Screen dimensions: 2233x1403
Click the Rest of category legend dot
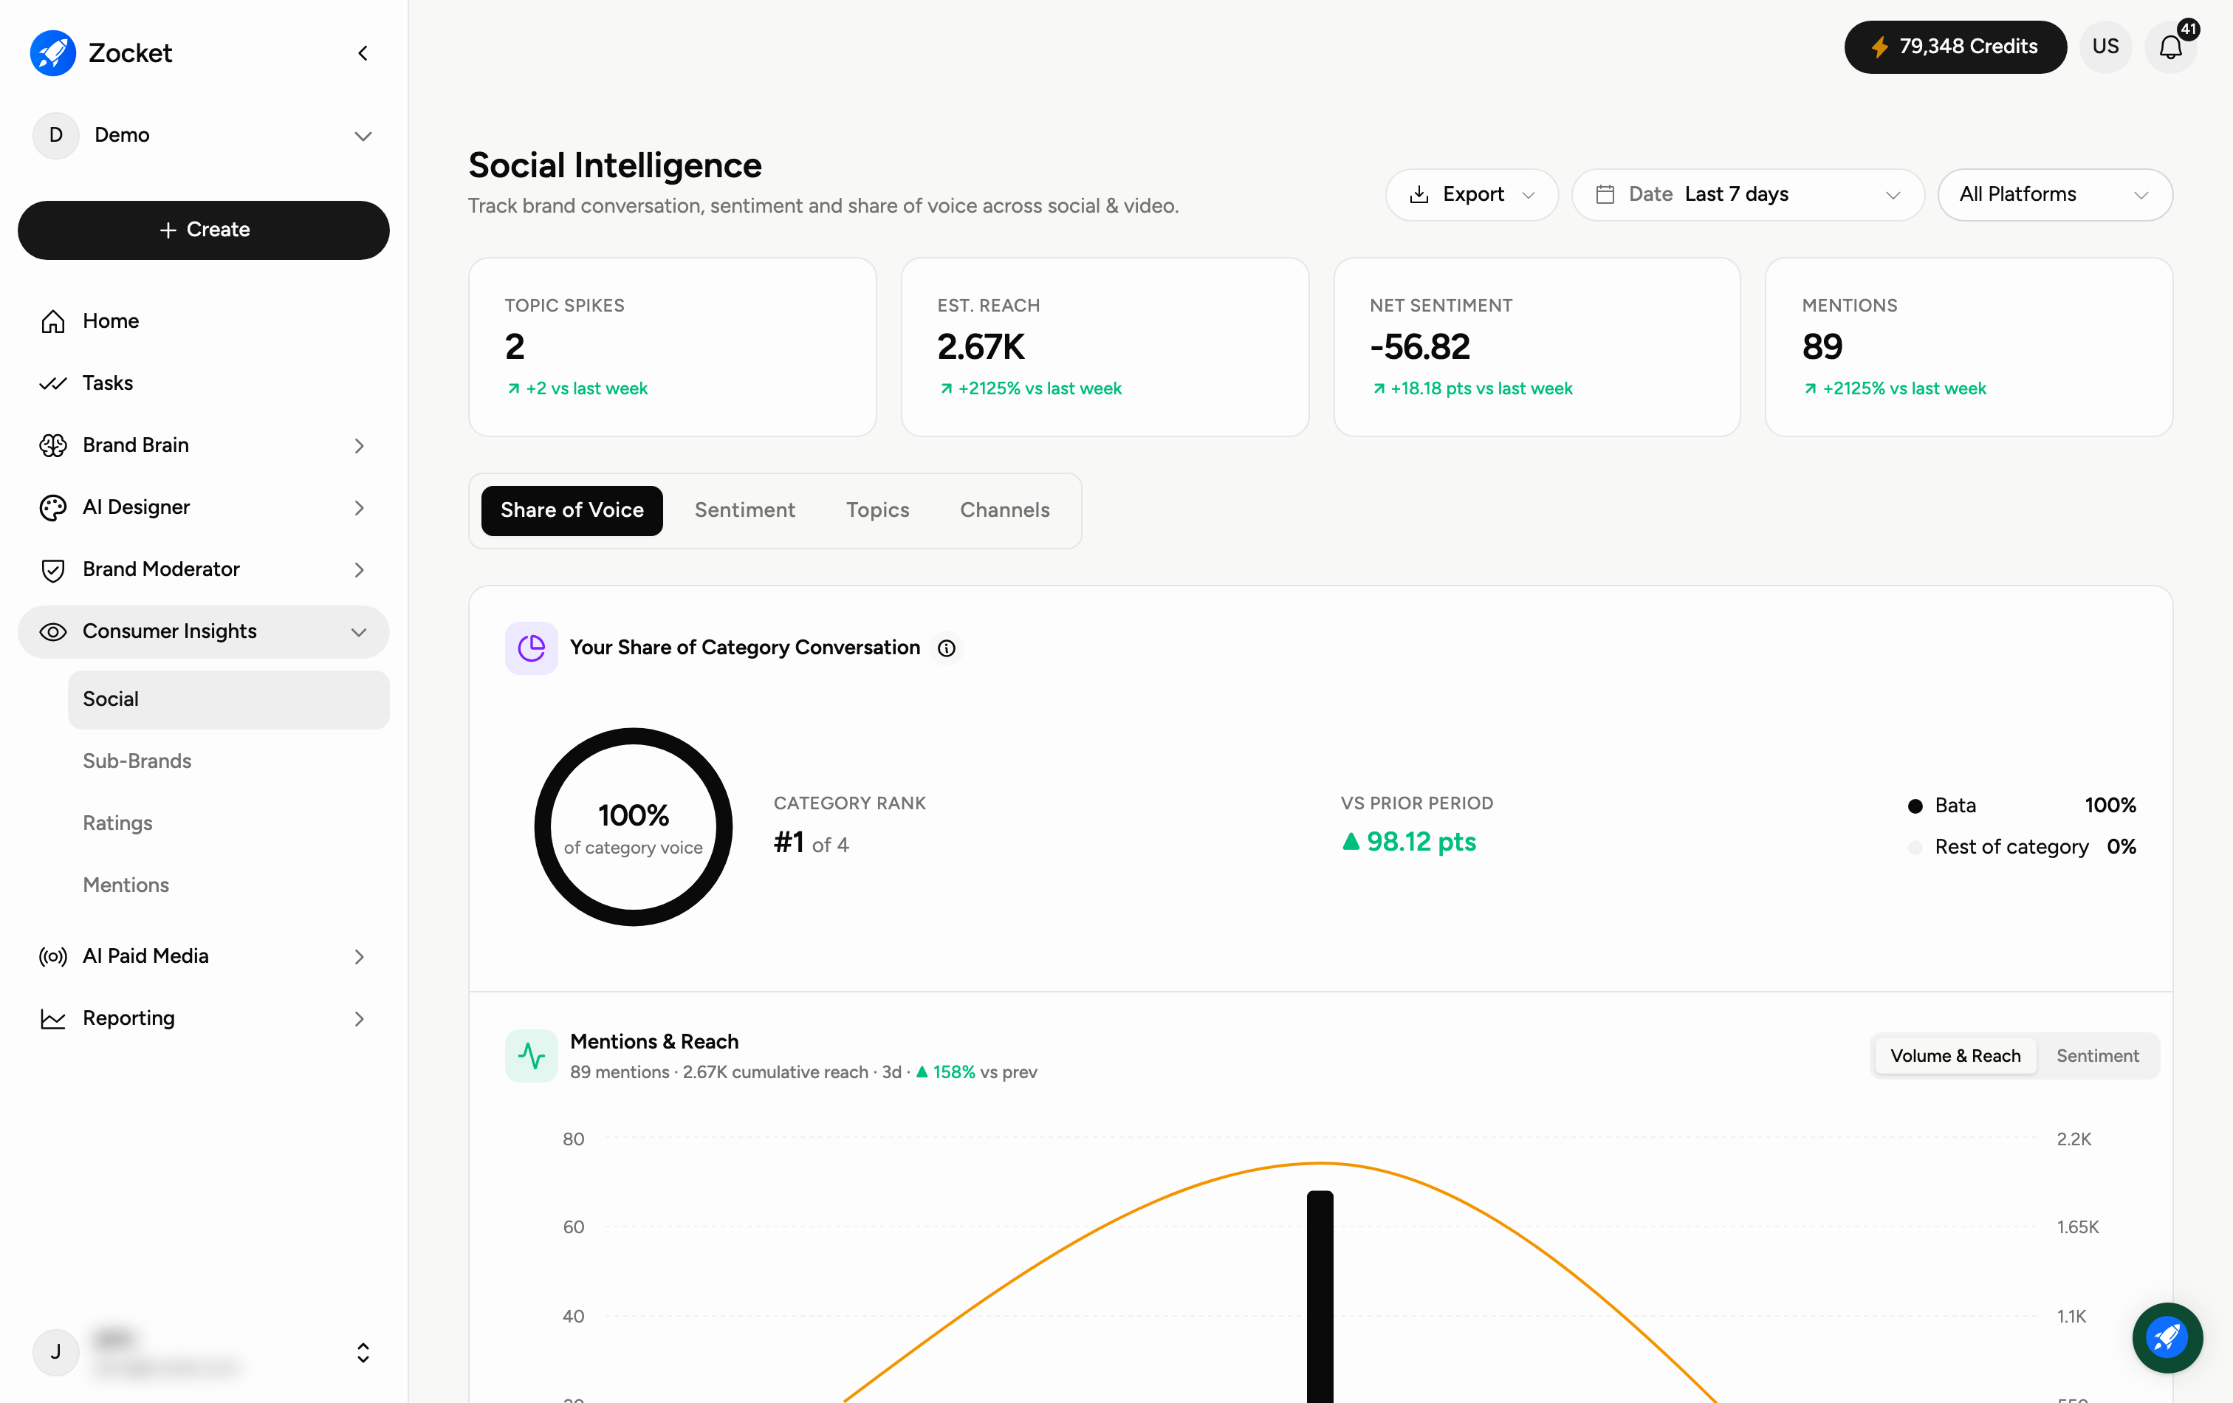[x=1914, y=848]
